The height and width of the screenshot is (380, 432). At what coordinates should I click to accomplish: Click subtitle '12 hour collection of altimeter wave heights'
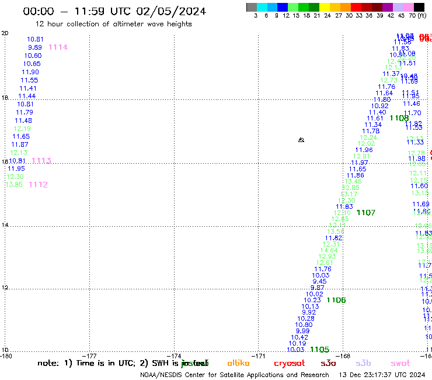[x=113, y=24]
